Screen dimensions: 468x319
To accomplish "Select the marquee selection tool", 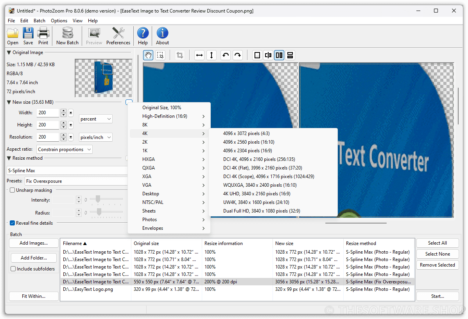I will tap(160, 55).
